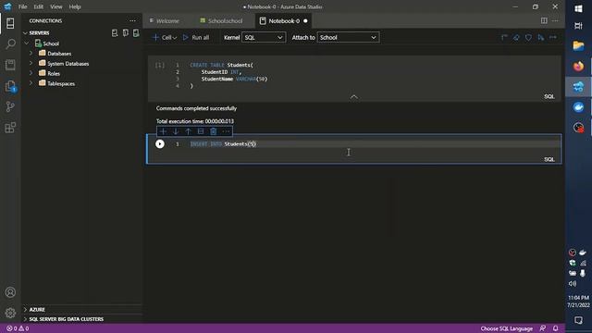Click Choose SQL Language in status bar

click(x=506, y=328)
